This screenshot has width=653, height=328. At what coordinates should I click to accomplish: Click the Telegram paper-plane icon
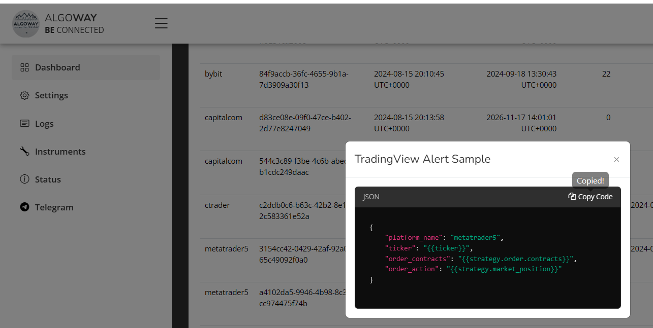tap(24, 207)
